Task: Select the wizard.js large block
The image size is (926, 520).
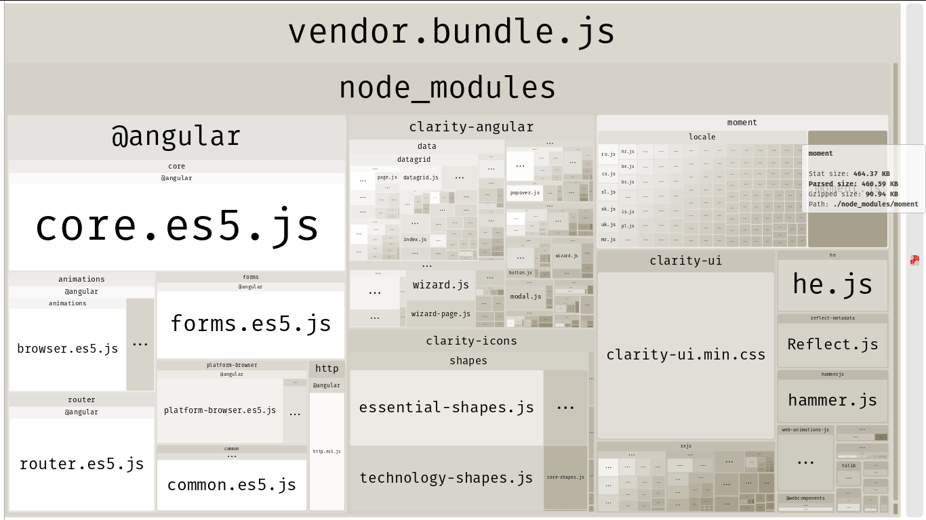Action: 441,285
